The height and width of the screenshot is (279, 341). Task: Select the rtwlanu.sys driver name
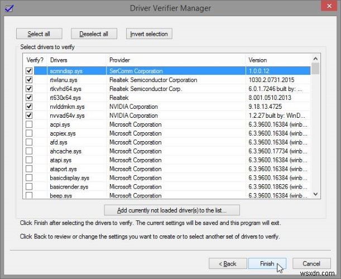click(x=64, y=80)
